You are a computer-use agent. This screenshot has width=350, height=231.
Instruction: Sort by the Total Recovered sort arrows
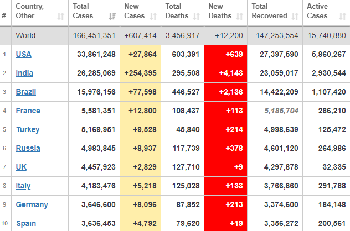point(295,16)
